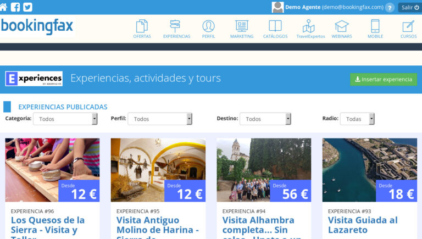Open the Radio dropdown
The image size is (422, 239).
[357, 119]
